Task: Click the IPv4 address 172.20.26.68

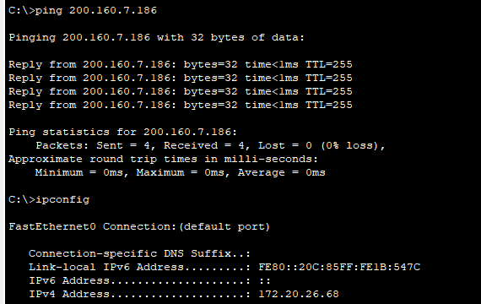Action: coord(299,294)
